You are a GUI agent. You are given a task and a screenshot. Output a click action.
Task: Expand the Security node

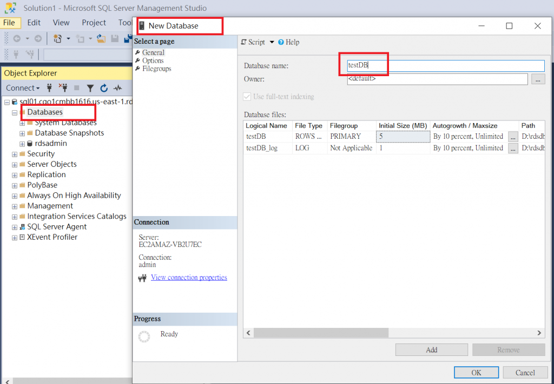tap(15, 154)
